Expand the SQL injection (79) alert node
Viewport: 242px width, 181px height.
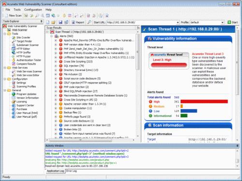(x=56, y=66)
